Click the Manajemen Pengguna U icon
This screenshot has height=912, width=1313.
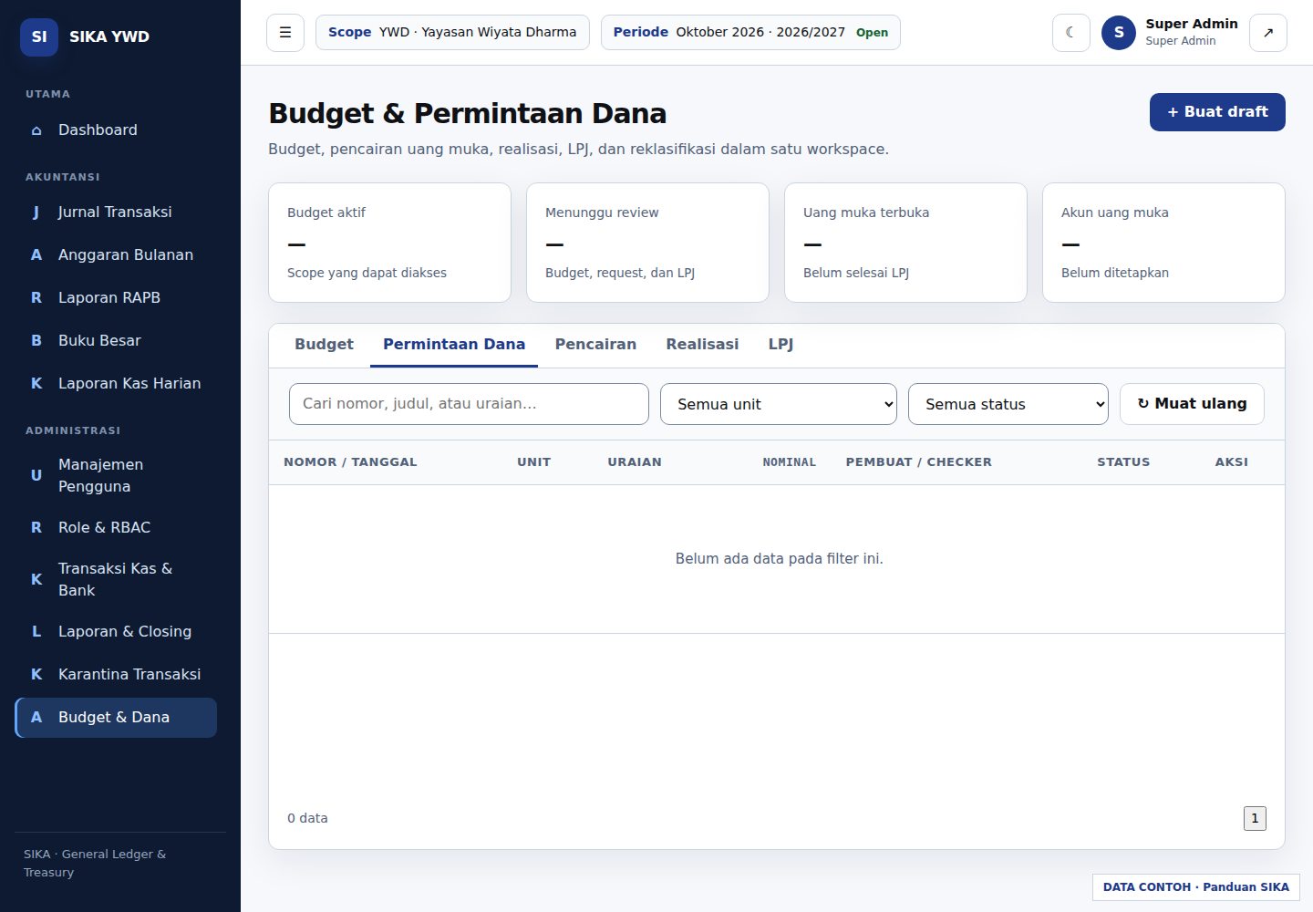click(36, 475)
